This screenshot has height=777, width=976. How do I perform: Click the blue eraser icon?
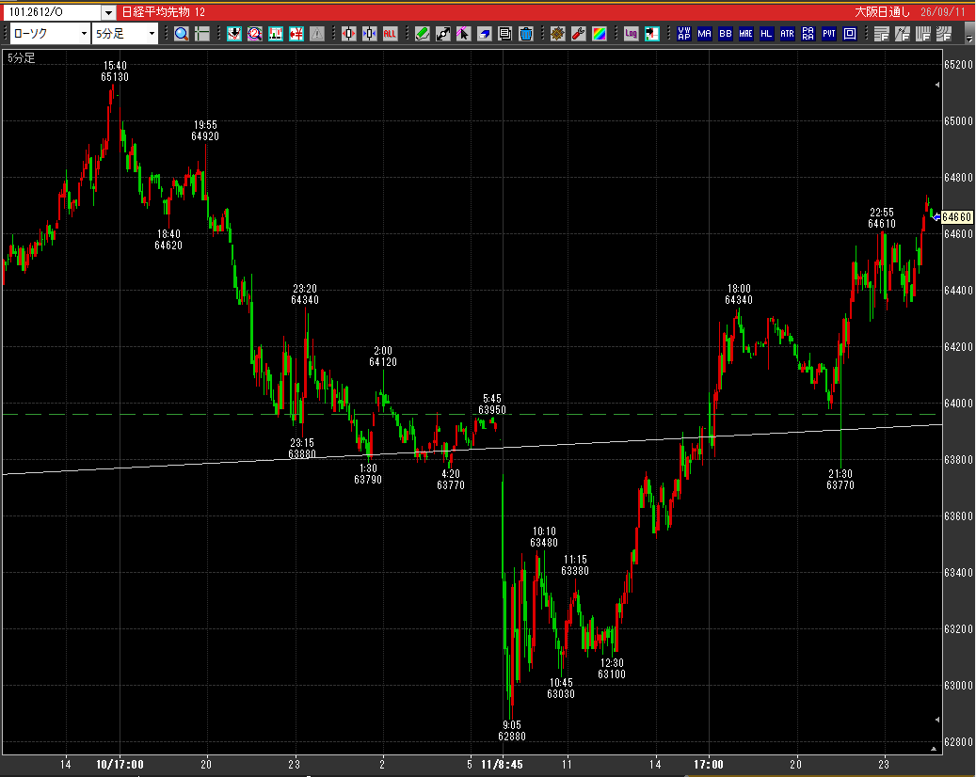point(484,34)
